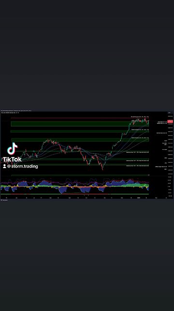This screenshot has height=311, width=174.
Task: Click the blue oscillator indicator pane below the chart
Action: click(x=74, y=186)
